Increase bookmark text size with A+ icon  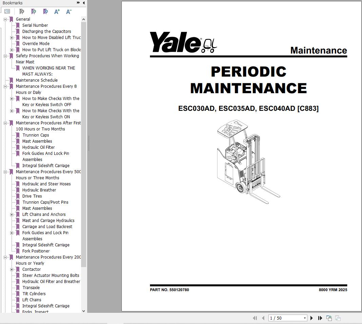point(57,11)
